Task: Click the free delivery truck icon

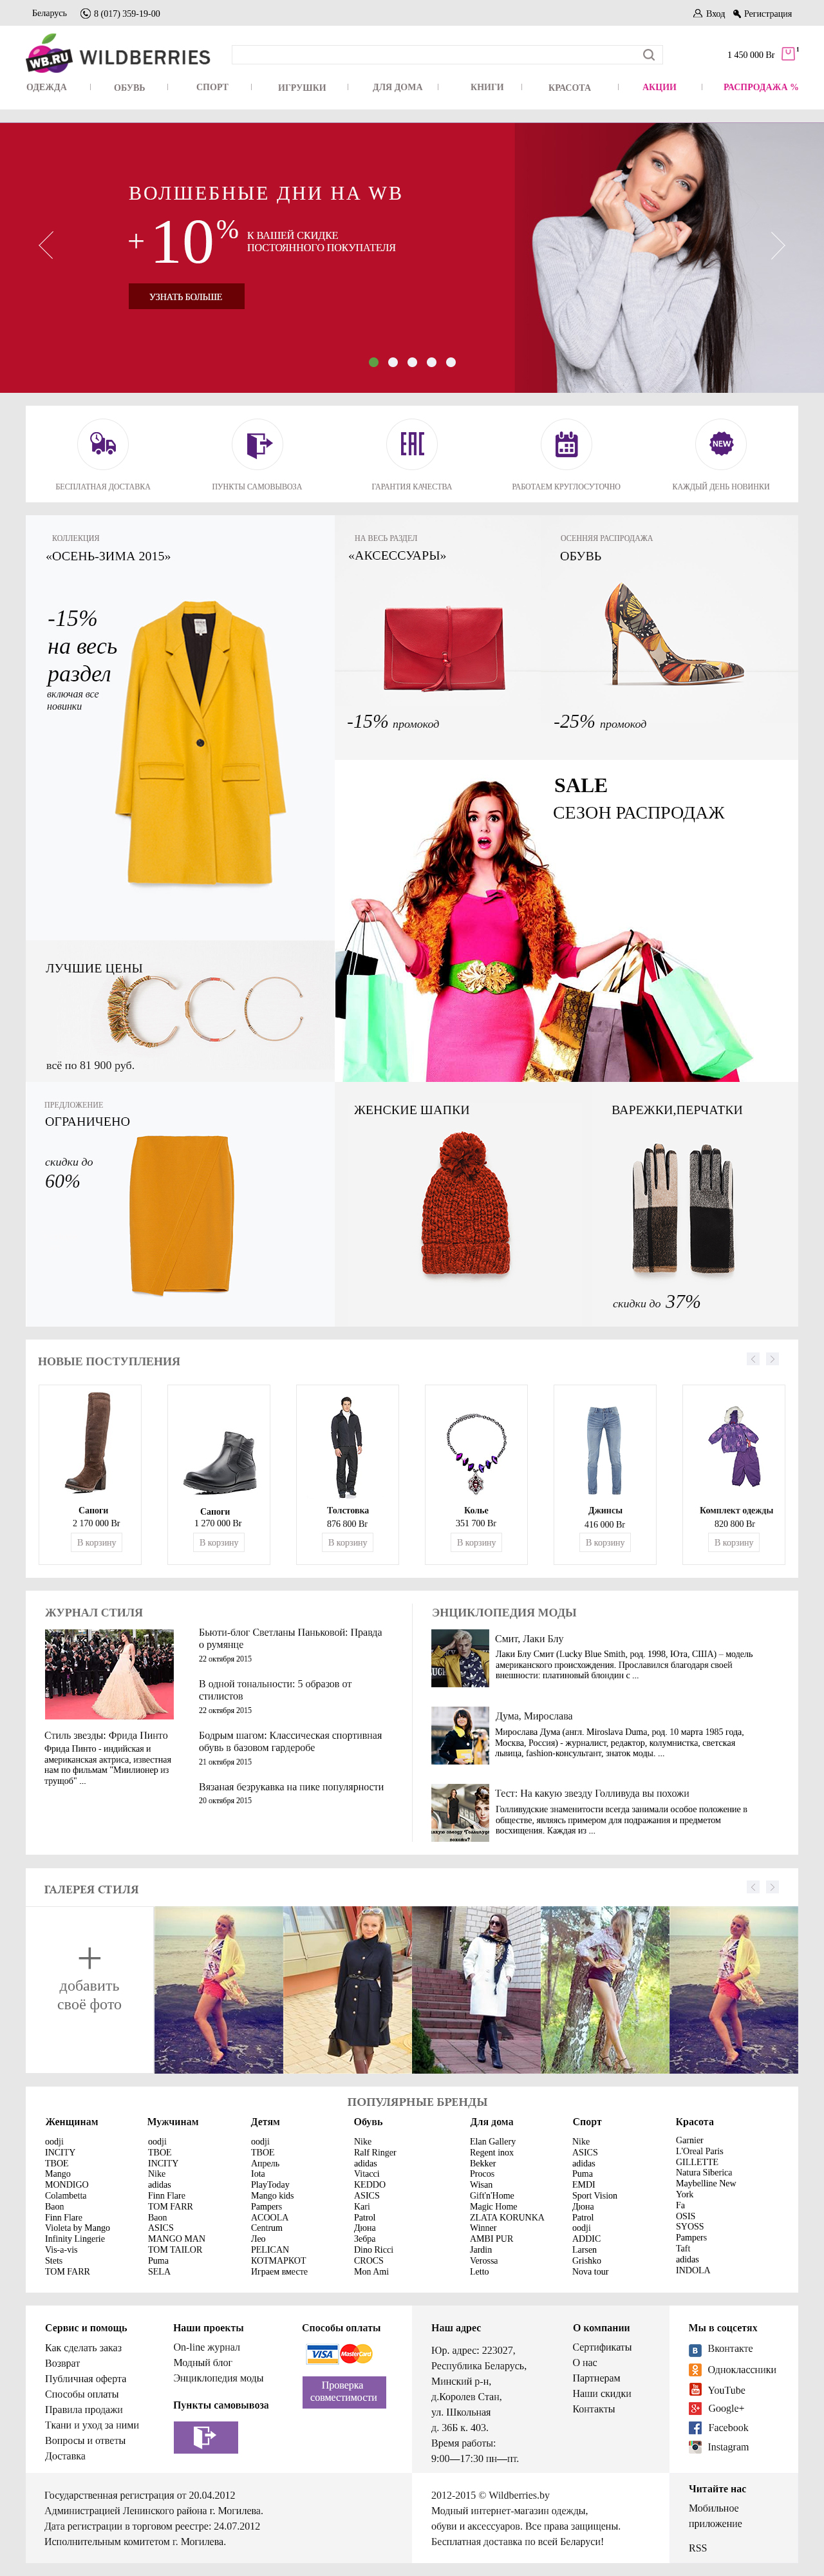Action: (103, 443)
